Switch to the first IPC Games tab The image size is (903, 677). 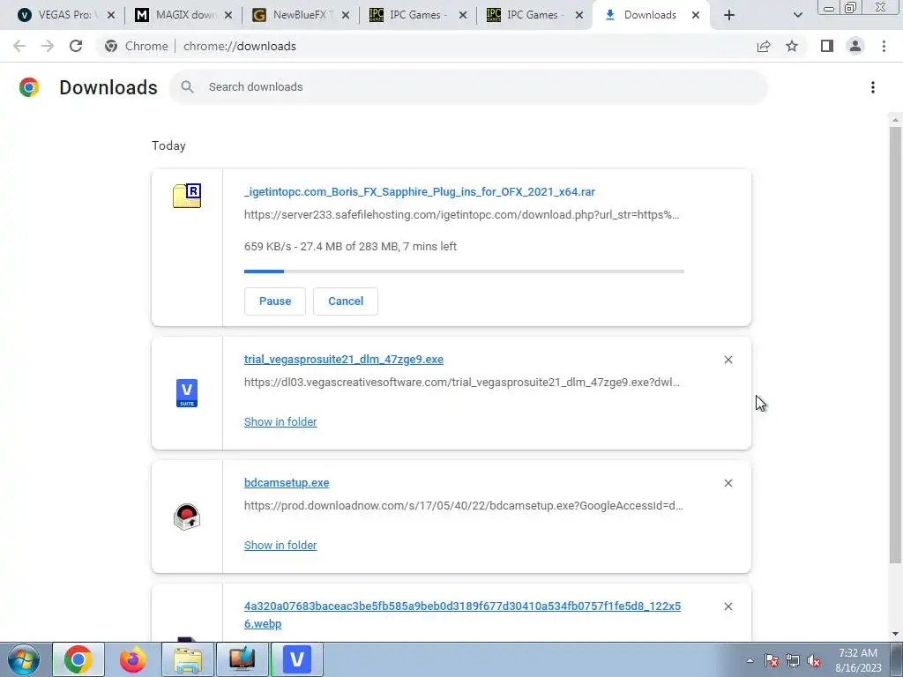pyautogui.click(x=416, y=15)
